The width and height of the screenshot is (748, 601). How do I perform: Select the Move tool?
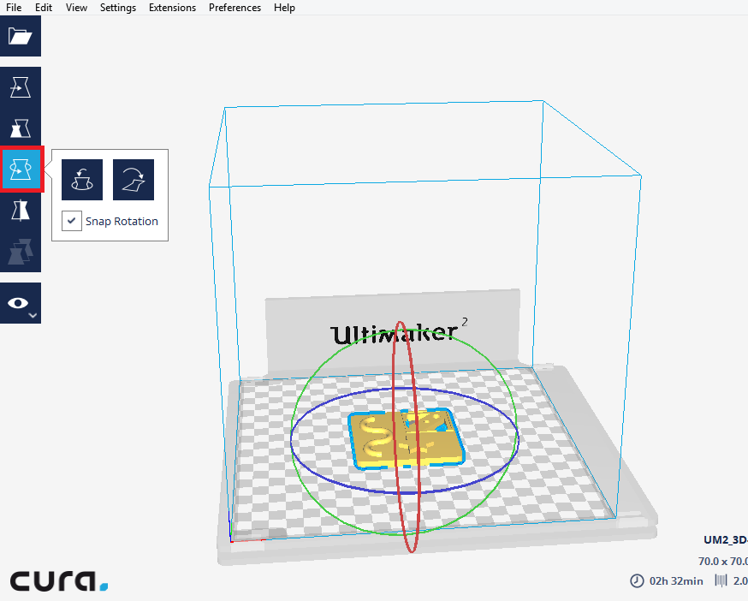[21, 87]
